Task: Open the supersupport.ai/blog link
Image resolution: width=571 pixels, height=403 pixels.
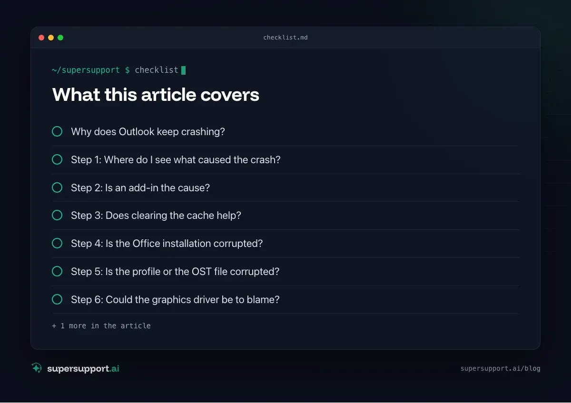Action: pyautogui.click(x=500, y=368)
